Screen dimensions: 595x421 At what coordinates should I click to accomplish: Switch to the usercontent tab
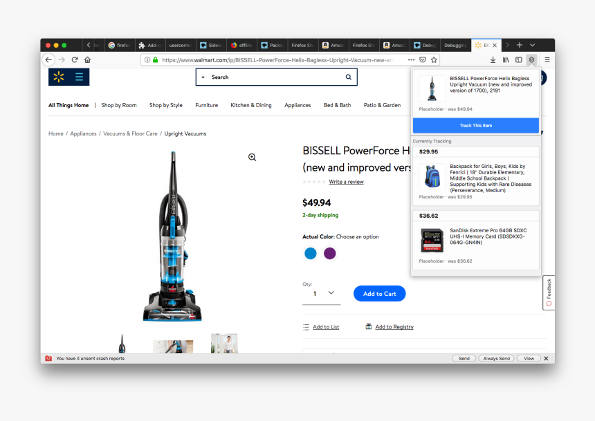[x=181, y=45]
